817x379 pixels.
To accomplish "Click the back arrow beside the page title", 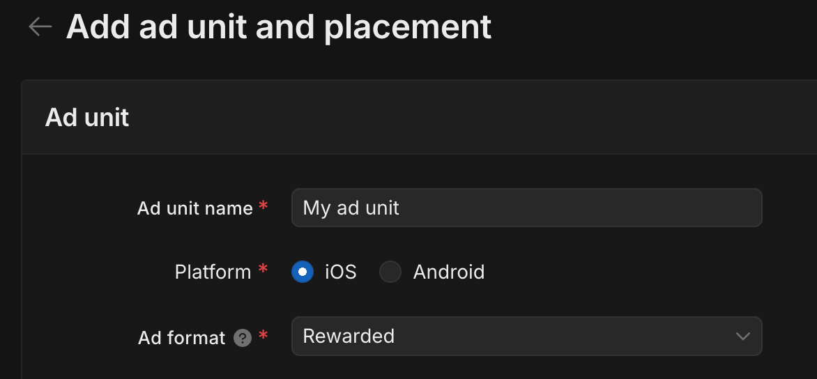I will point(40,26).
